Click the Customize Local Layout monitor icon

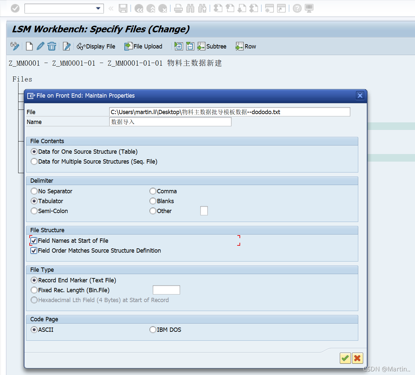click(x=309, y=8)
